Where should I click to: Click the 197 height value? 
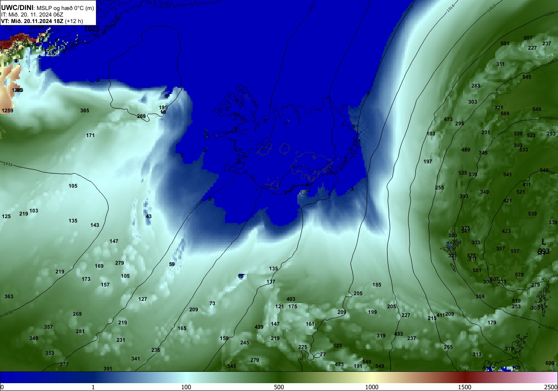tap(428, 162)
